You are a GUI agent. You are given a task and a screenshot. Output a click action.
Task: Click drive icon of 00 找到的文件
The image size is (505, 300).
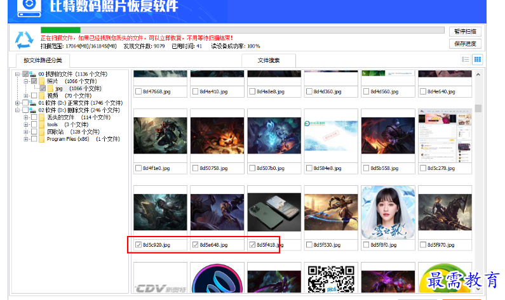click(x=32, y=74)
